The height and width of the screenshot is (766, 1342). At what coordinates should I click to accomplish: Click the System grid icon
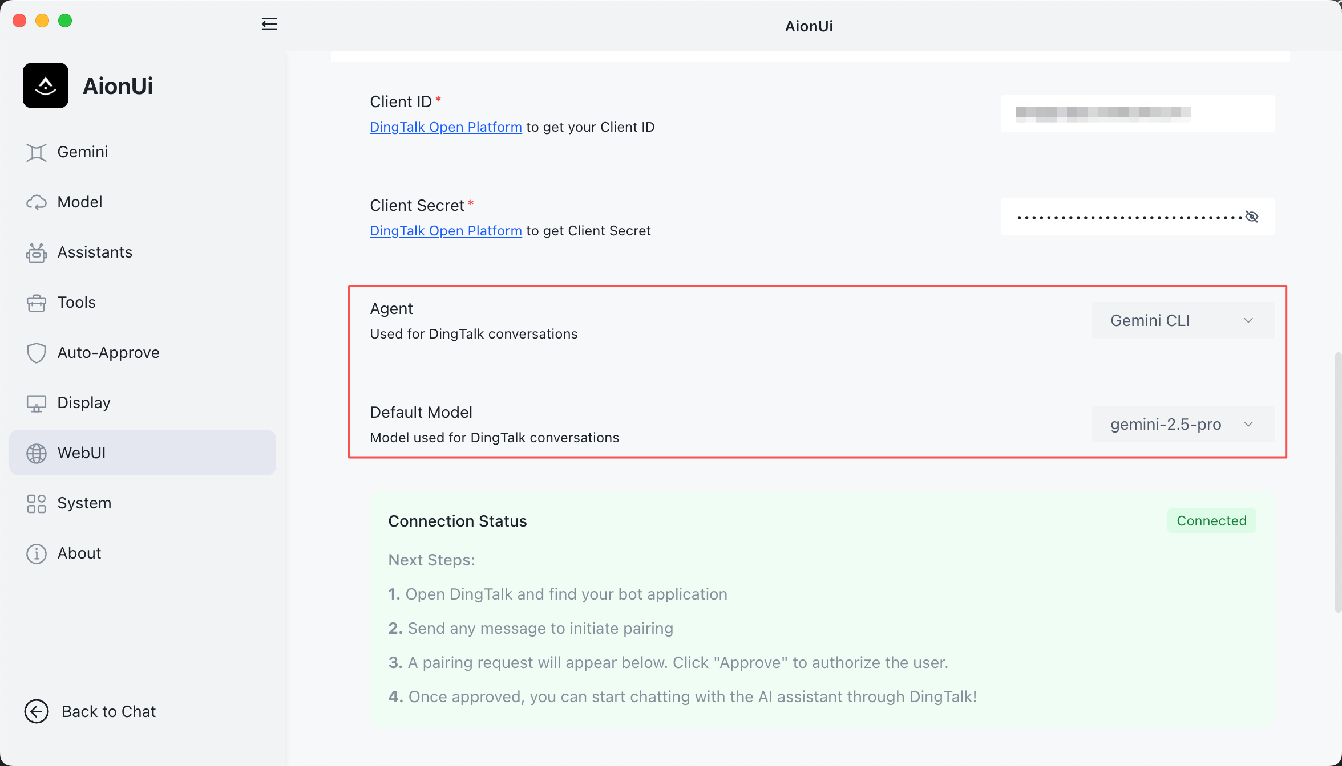click(x=37, y=503)
